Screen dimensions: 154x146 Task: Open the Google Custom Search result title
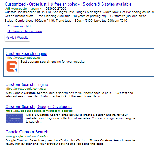point(27,132)
